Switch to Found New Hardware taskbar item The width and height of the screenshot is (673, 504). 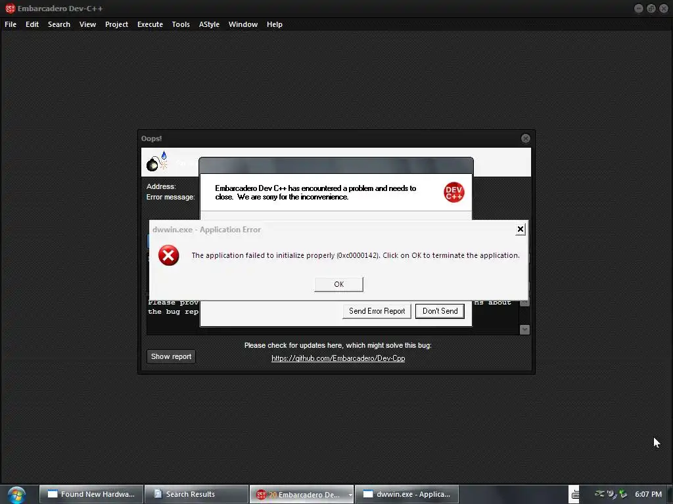91,494
